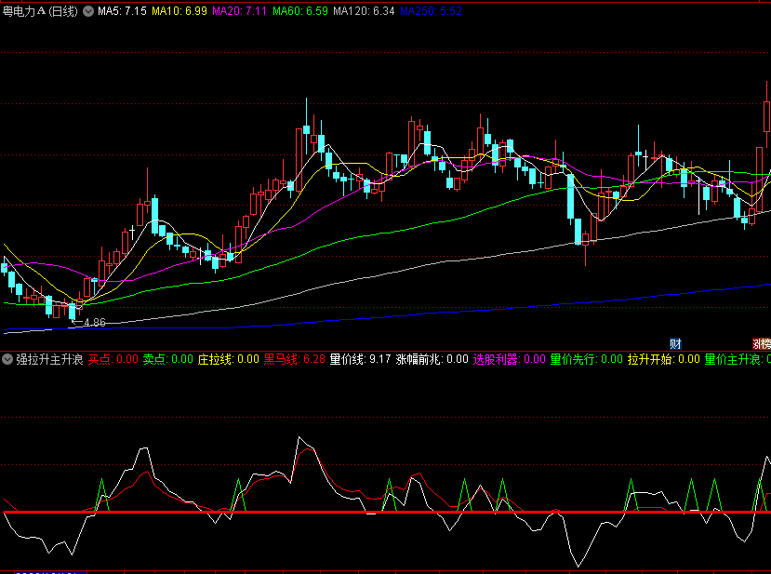Viewport: 771px width, 574px height.
Task: Select the 拉升开始: 0.00 indicator value
Action: point(664,359)
